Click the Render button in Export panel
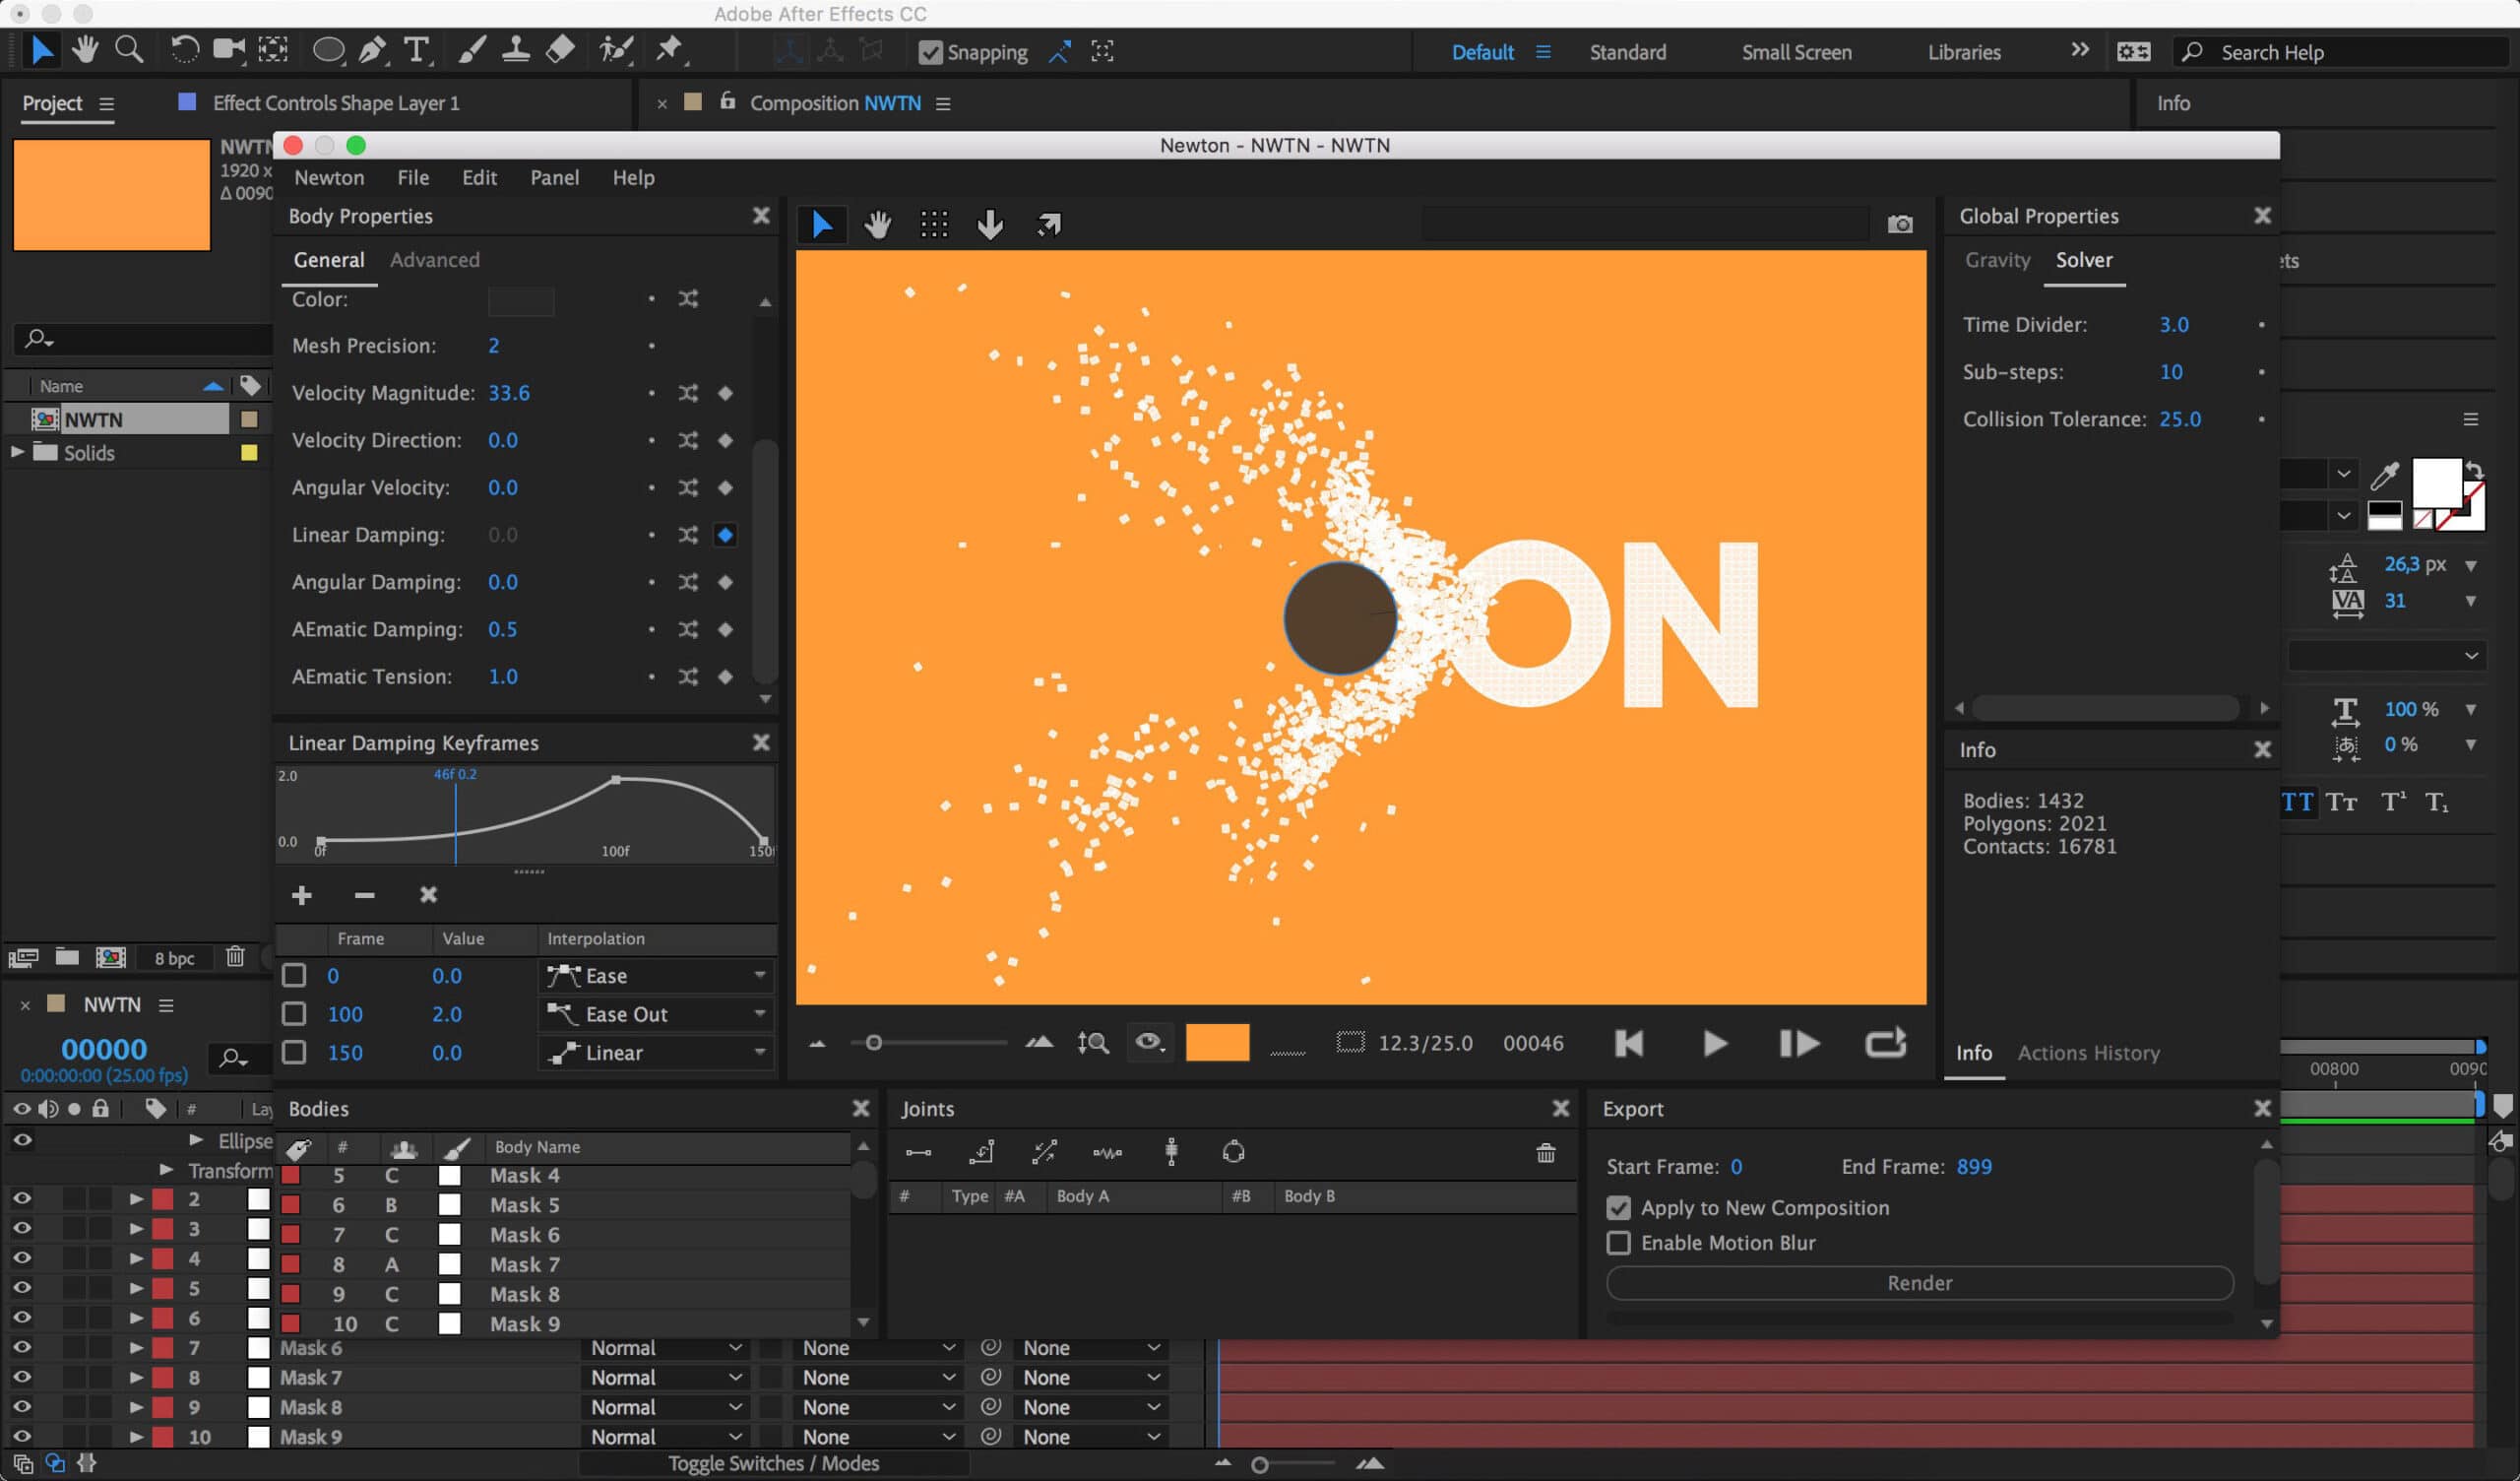 [x=1920, y=1283]
